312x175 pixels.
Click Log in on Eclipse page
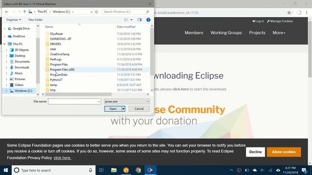tap(258, 21)
